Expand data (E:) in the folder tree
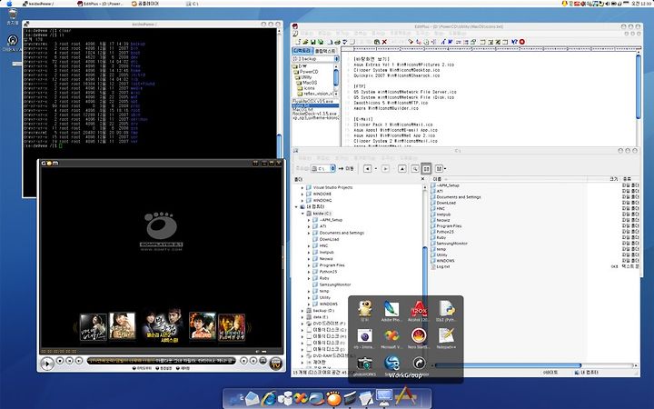 (x=302, y=317)
